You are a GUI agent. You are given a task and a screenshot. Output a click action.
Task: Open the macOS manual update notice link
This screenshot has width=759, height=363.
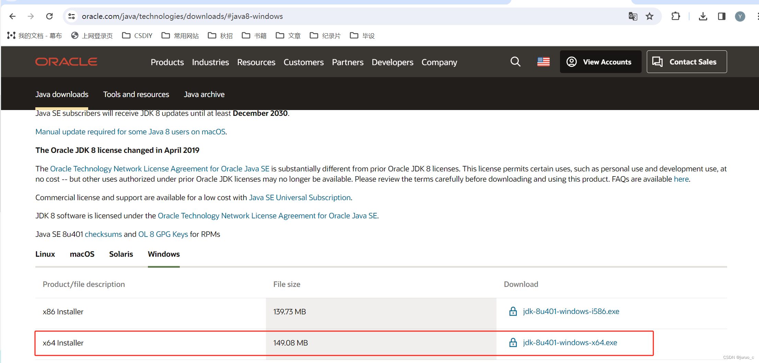[x=130, y=132]
